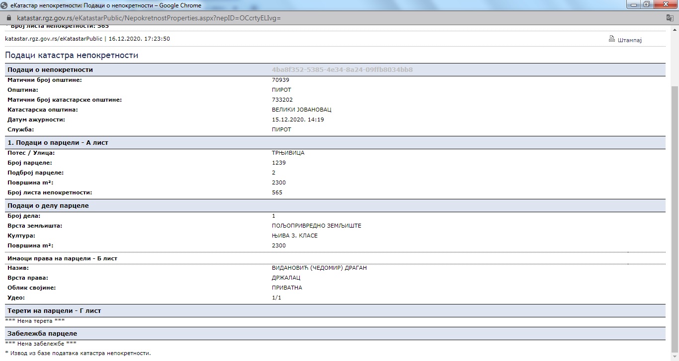Click the Забележба парцеле section header
The height and width of the screenshot is (361, 679).
point(42,334)
